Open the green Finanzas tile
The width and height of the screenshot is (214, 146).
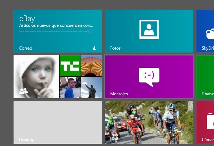205,77
